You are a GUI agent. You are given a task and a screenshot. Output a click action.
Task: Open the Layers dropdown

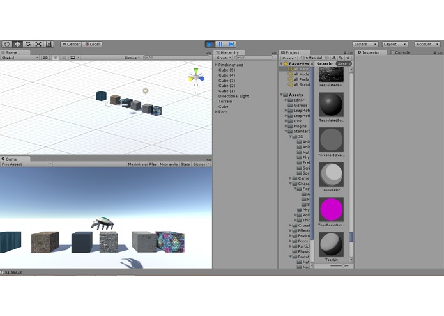(365, 44)
